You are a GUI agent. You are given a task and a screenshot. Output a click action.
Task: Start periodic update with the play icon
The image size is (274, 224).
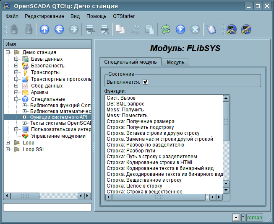point(180,29)
